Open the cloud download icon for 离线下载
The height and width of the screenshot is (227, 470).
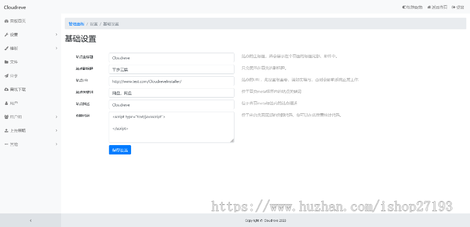pos(6,90)
